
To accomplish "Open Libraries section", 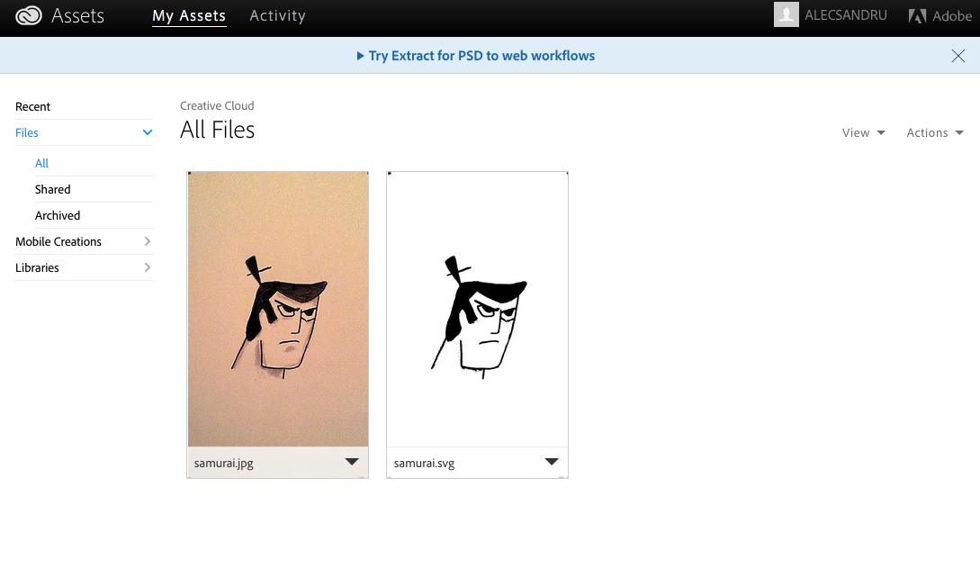I will click(37, 267).
